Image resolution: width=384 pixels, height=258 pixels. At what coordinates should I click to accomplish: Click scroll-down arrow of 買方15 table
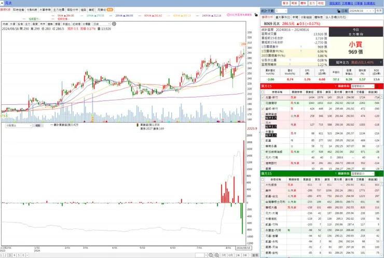click(x=381, y=169)
